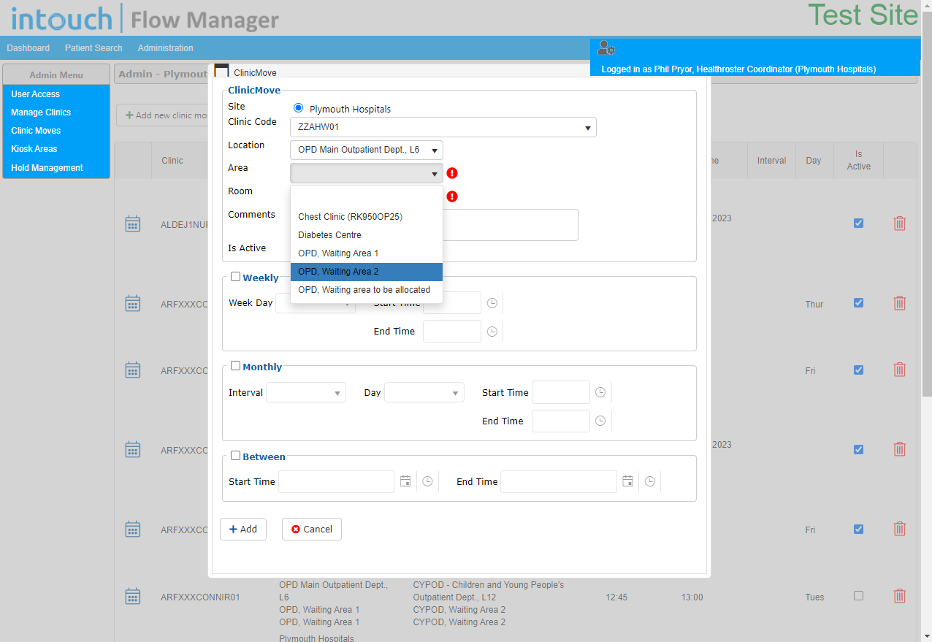Open Weekly End Time clock picker
The image size is (932, 642).
492,332
